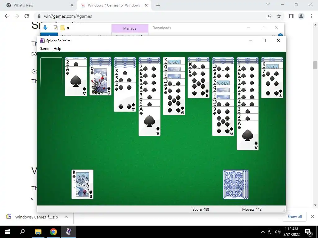The height and width of the screenshot is (238, 318).
Task: Select the 6 of spades under King-Queen-Jack run
Action: click(174, 100)
